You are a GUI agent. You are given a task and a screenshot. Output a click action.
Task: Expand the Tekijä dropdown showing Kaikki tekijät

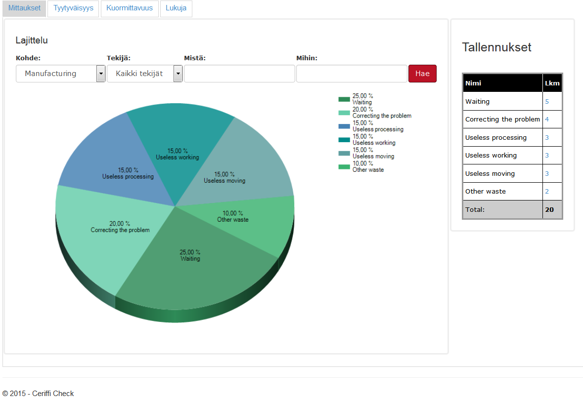(144, 74)
